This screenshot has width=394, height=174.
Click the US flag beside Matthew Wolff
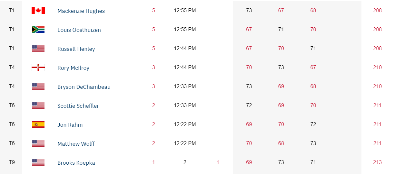(x=38, y=143)
